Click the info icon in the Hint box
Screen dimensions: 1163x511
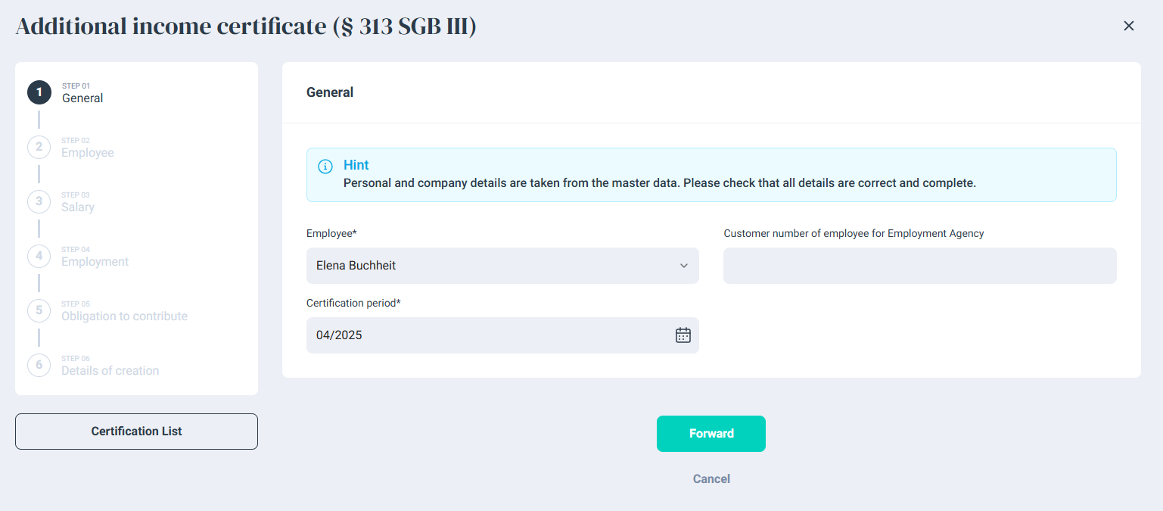pos(325,167)
